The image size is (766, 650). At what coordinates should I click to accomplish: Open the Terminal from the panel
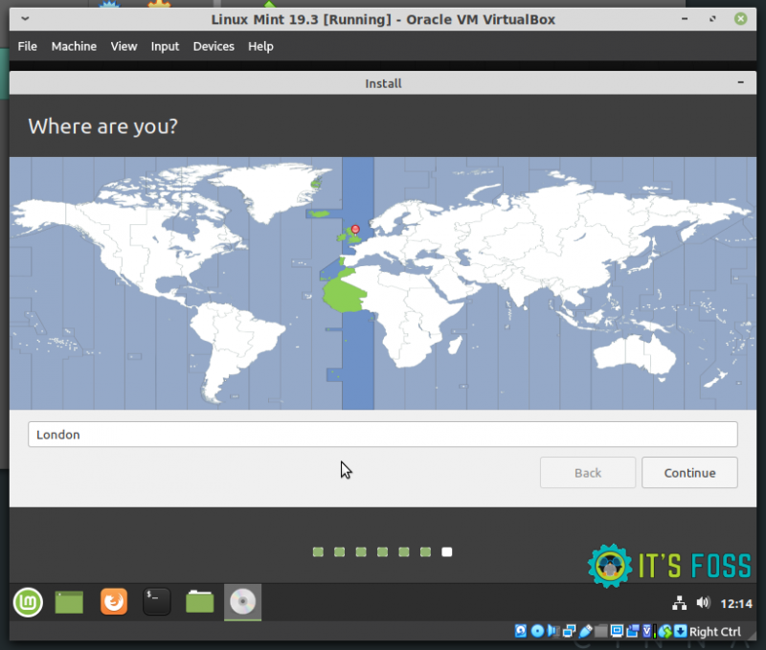click(157, 601)
